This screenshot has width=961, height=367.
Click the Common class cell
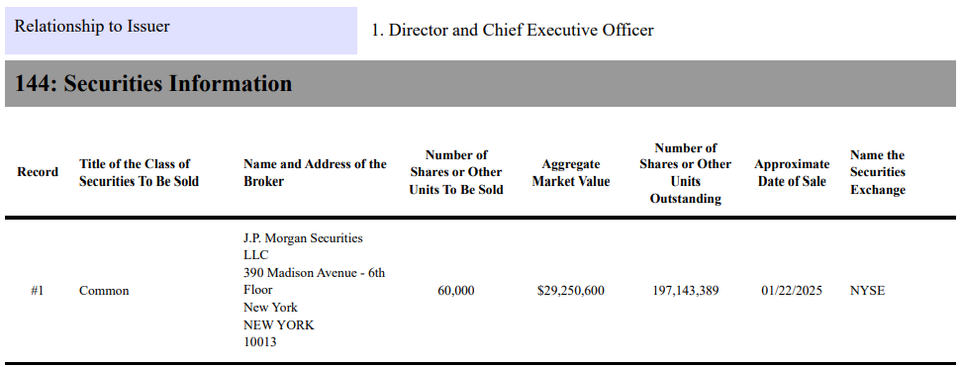click(104, 291)
